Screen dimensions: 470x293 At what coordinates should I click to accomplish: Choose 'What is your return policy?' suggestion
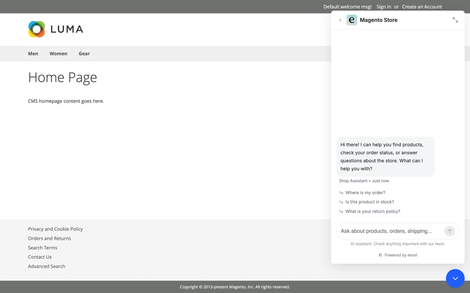click(373, 211)
